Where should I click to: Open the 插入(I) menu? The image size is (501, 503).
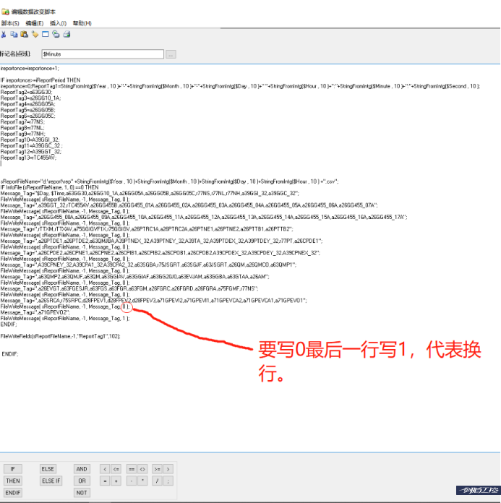58,23
